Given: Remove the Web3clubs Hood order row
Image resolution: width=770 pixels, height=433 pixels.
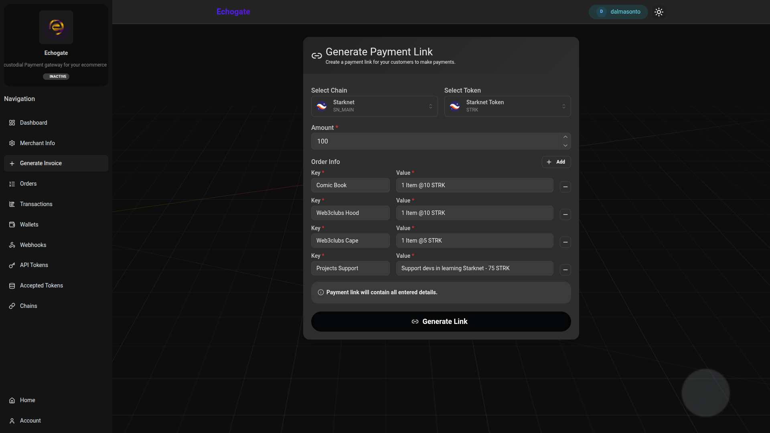Looking at the screenshot, I should 565,214.
